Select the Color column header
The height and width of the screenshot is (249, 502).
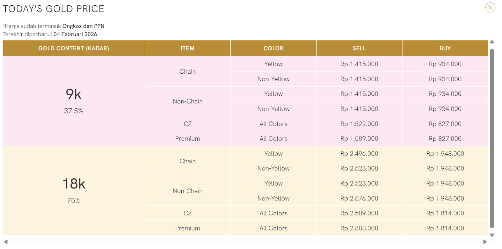click(273, 48)
